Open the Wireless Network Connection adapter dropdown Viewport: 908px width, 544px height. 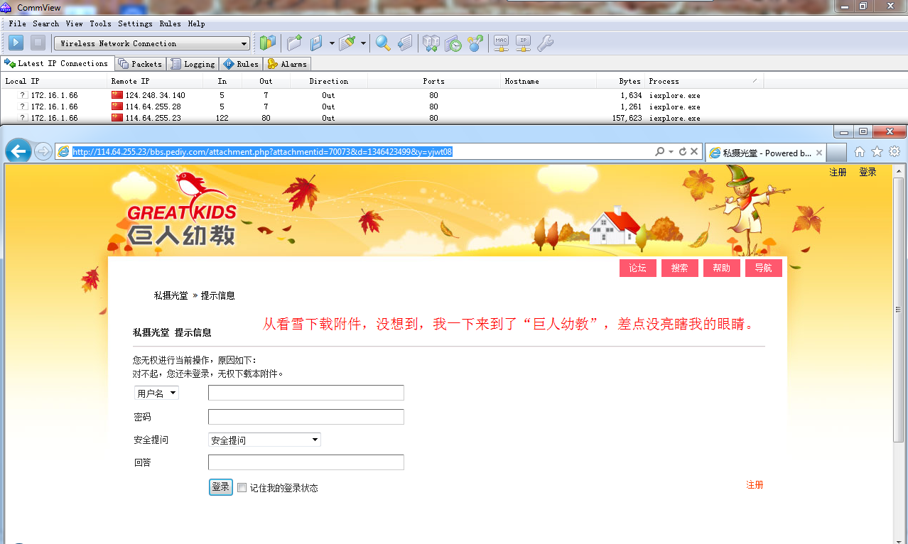[x=152, y=43]
